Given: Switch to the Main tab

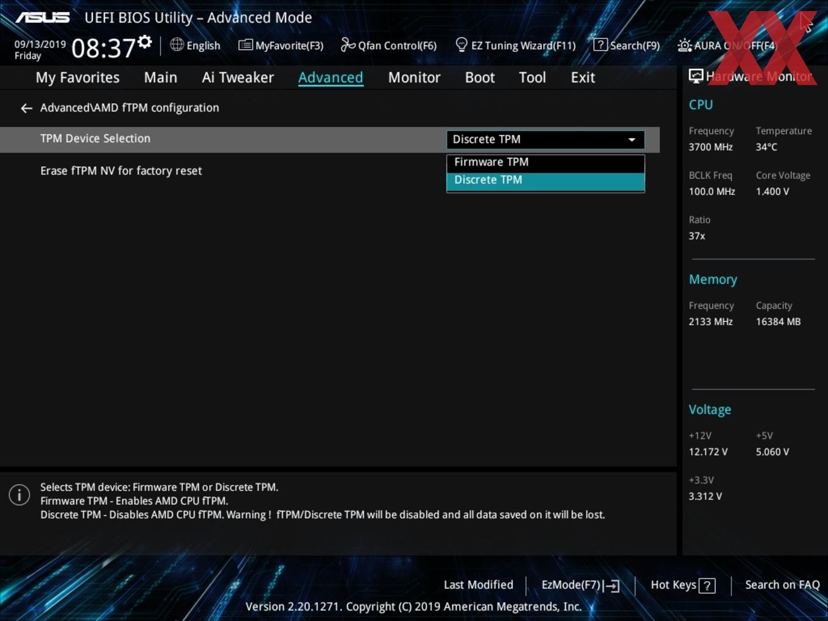Looking at the screenshot, I should [161, 77].
